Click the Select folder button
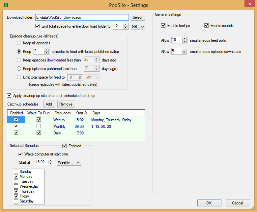Screen dimensions: 257x212 [137, 17]
